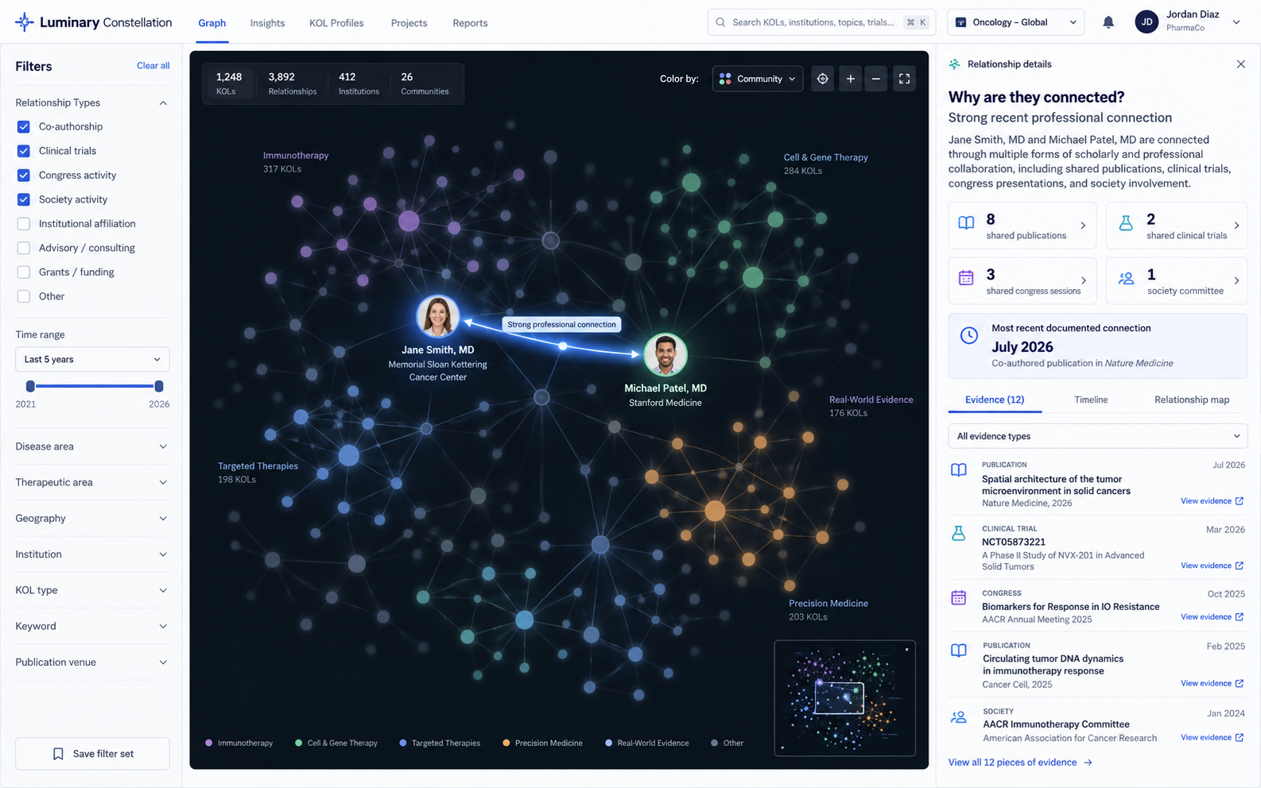Open the KOL Profiles tab
The width and height of the screenshot is (1261, 788).
[336, 23]
